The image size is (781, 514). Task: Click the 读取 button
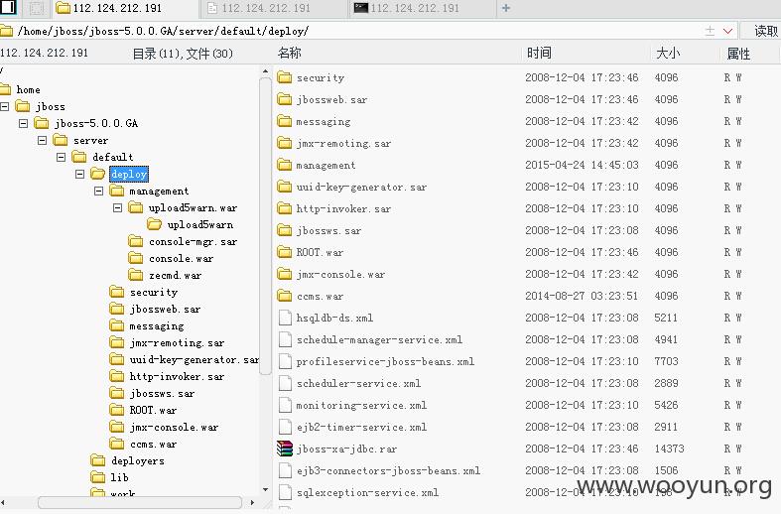(761, 31)
